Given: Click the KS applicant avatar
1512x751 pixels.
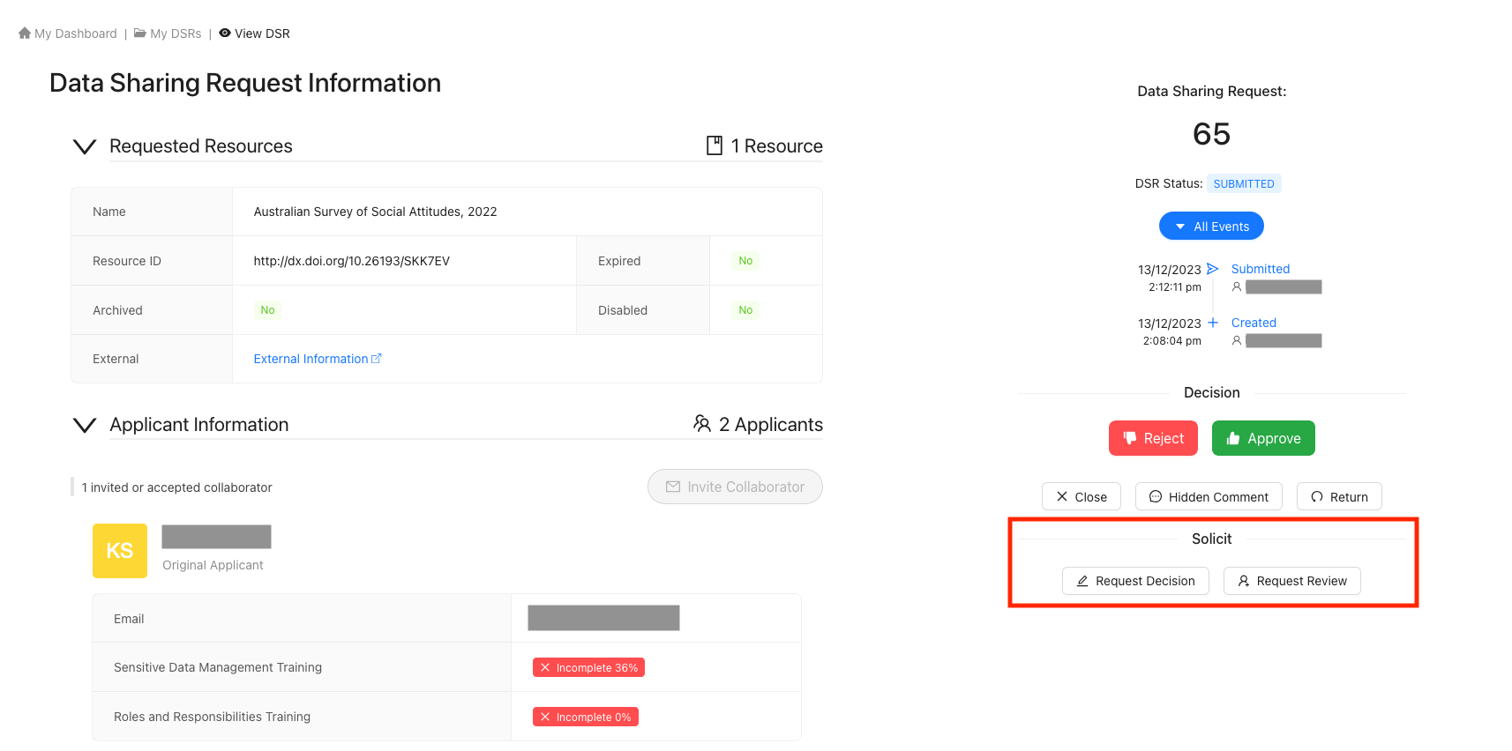Looking at the screenshot, I should pyautogui.click(x=120, y=551).
